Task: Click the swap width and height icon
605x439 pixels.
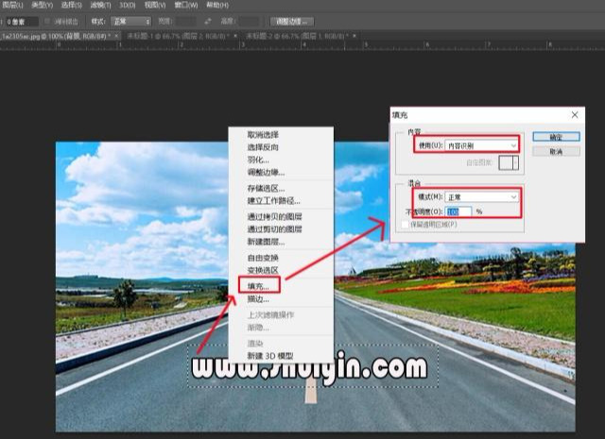Action: [208, 21]
